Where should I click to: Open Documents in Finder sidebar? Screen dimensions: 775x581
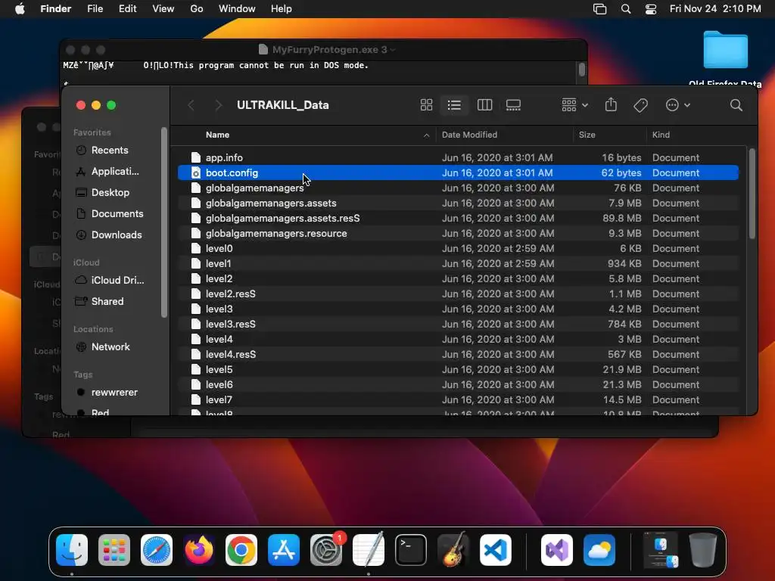click(110, 214)
